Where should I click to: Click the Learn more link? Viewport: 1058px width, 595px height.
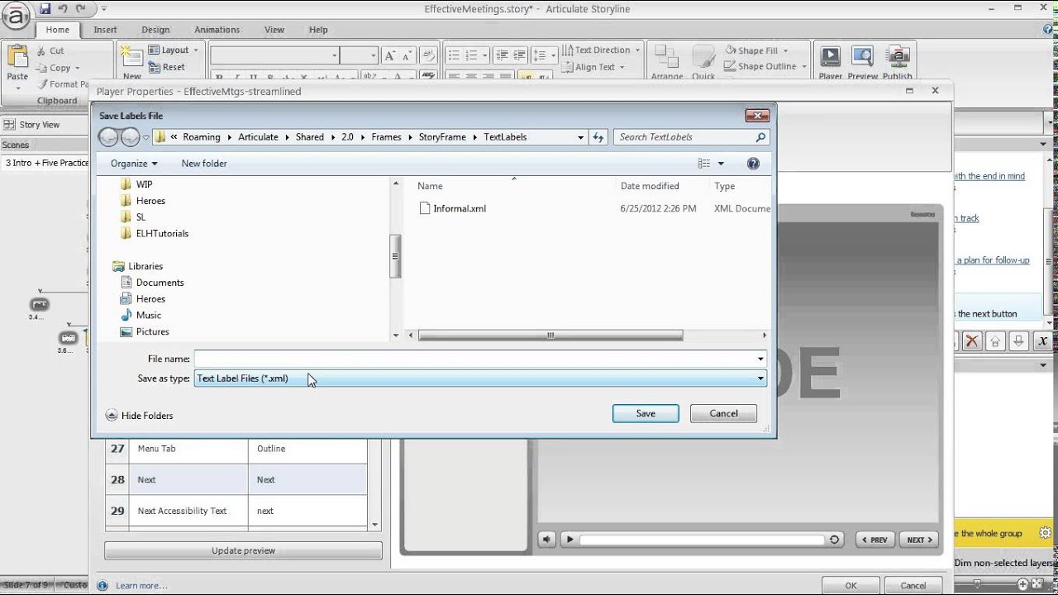coord(141,586)
